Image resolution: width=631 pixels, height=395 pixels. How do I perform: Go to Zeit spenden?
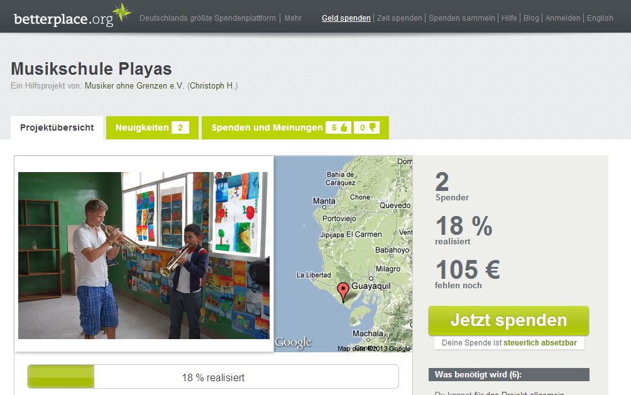(x=399, y=18)
